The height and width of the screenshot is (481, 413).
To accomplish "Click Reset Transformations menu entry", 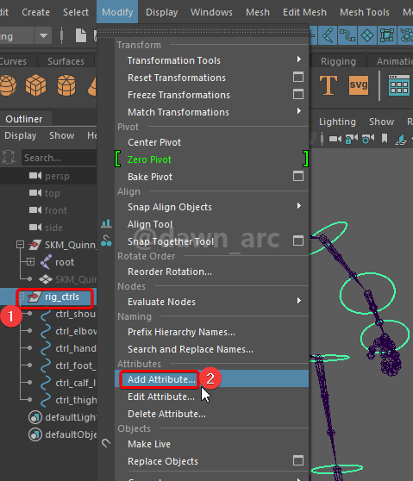I will (x=177, y=78).
